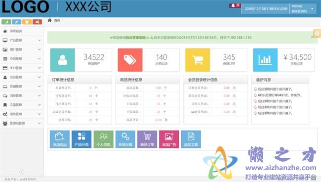Expand the 消息管理 chevron
This screenshot has width=321, height=182.
[40, 96]
